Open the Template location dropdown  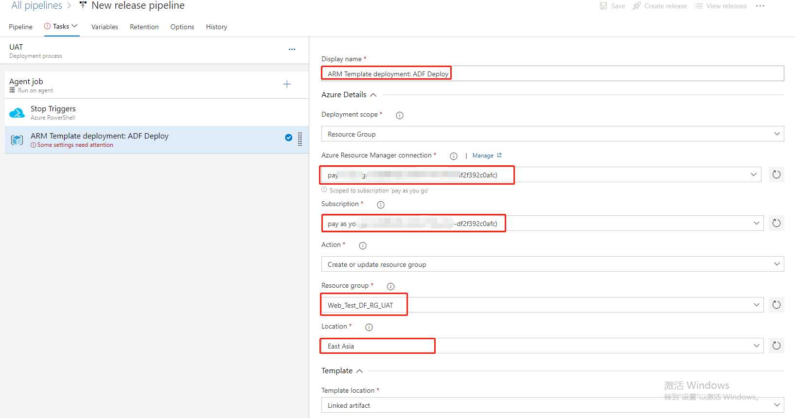coord(552,405)
